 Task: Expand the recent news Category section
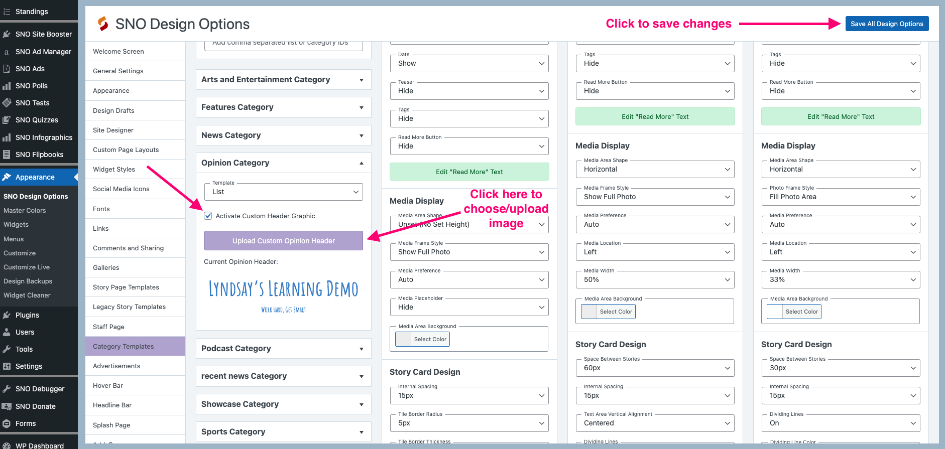[283, 376]
